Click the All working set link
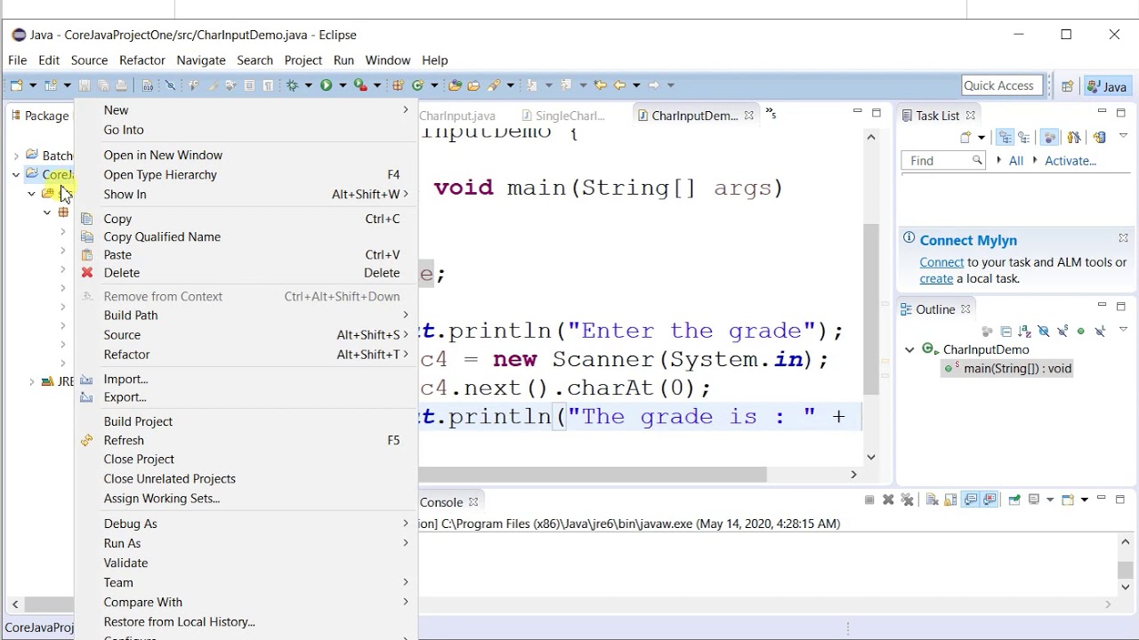Screen dimensions: 1139x640 tap(1015, 161)
